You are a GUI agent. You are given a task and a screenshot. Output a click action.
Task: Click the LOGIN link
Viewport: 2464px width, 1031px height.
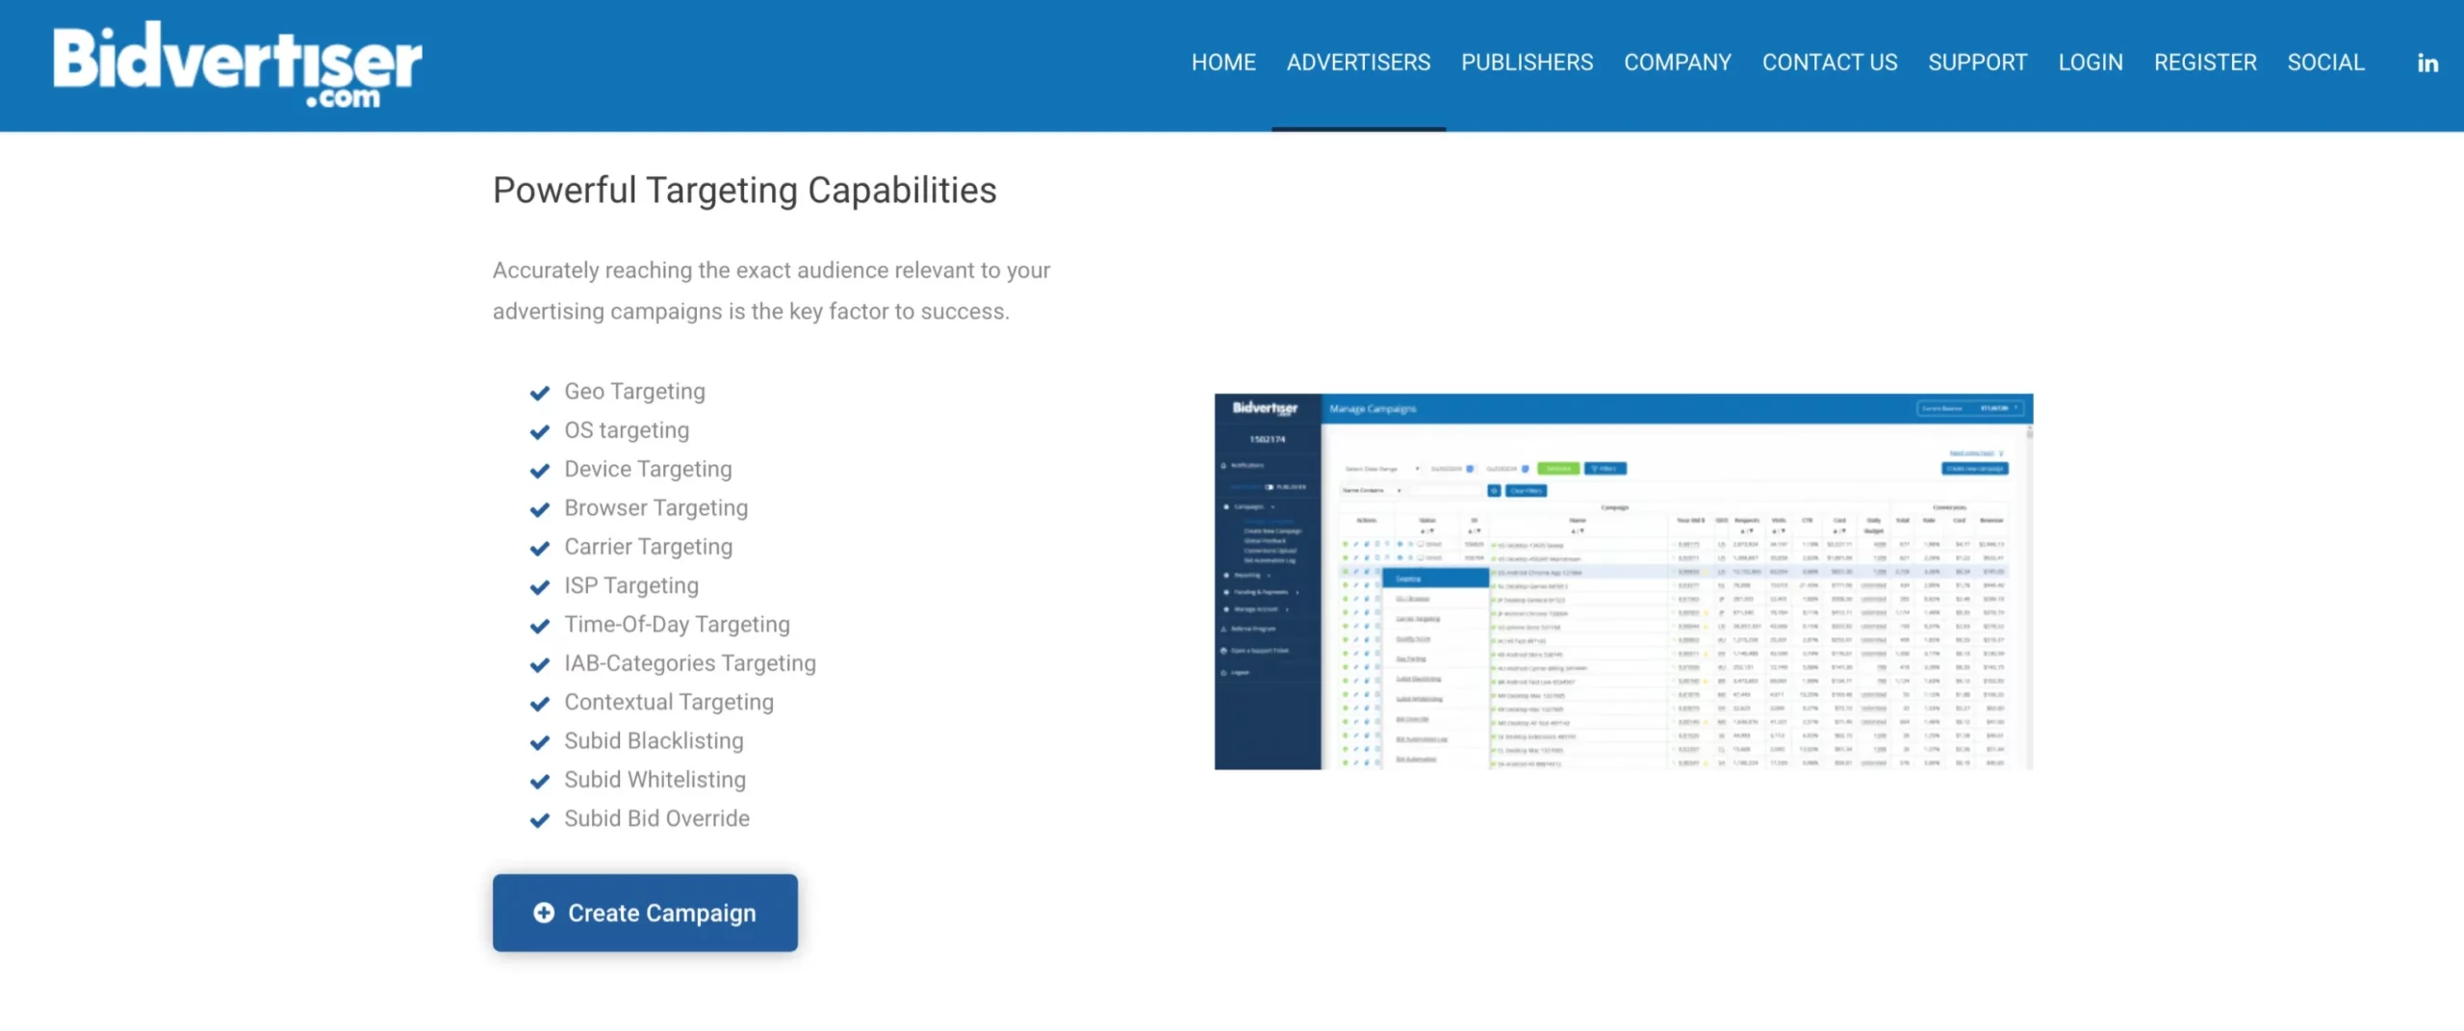(x=2090, y=63)
